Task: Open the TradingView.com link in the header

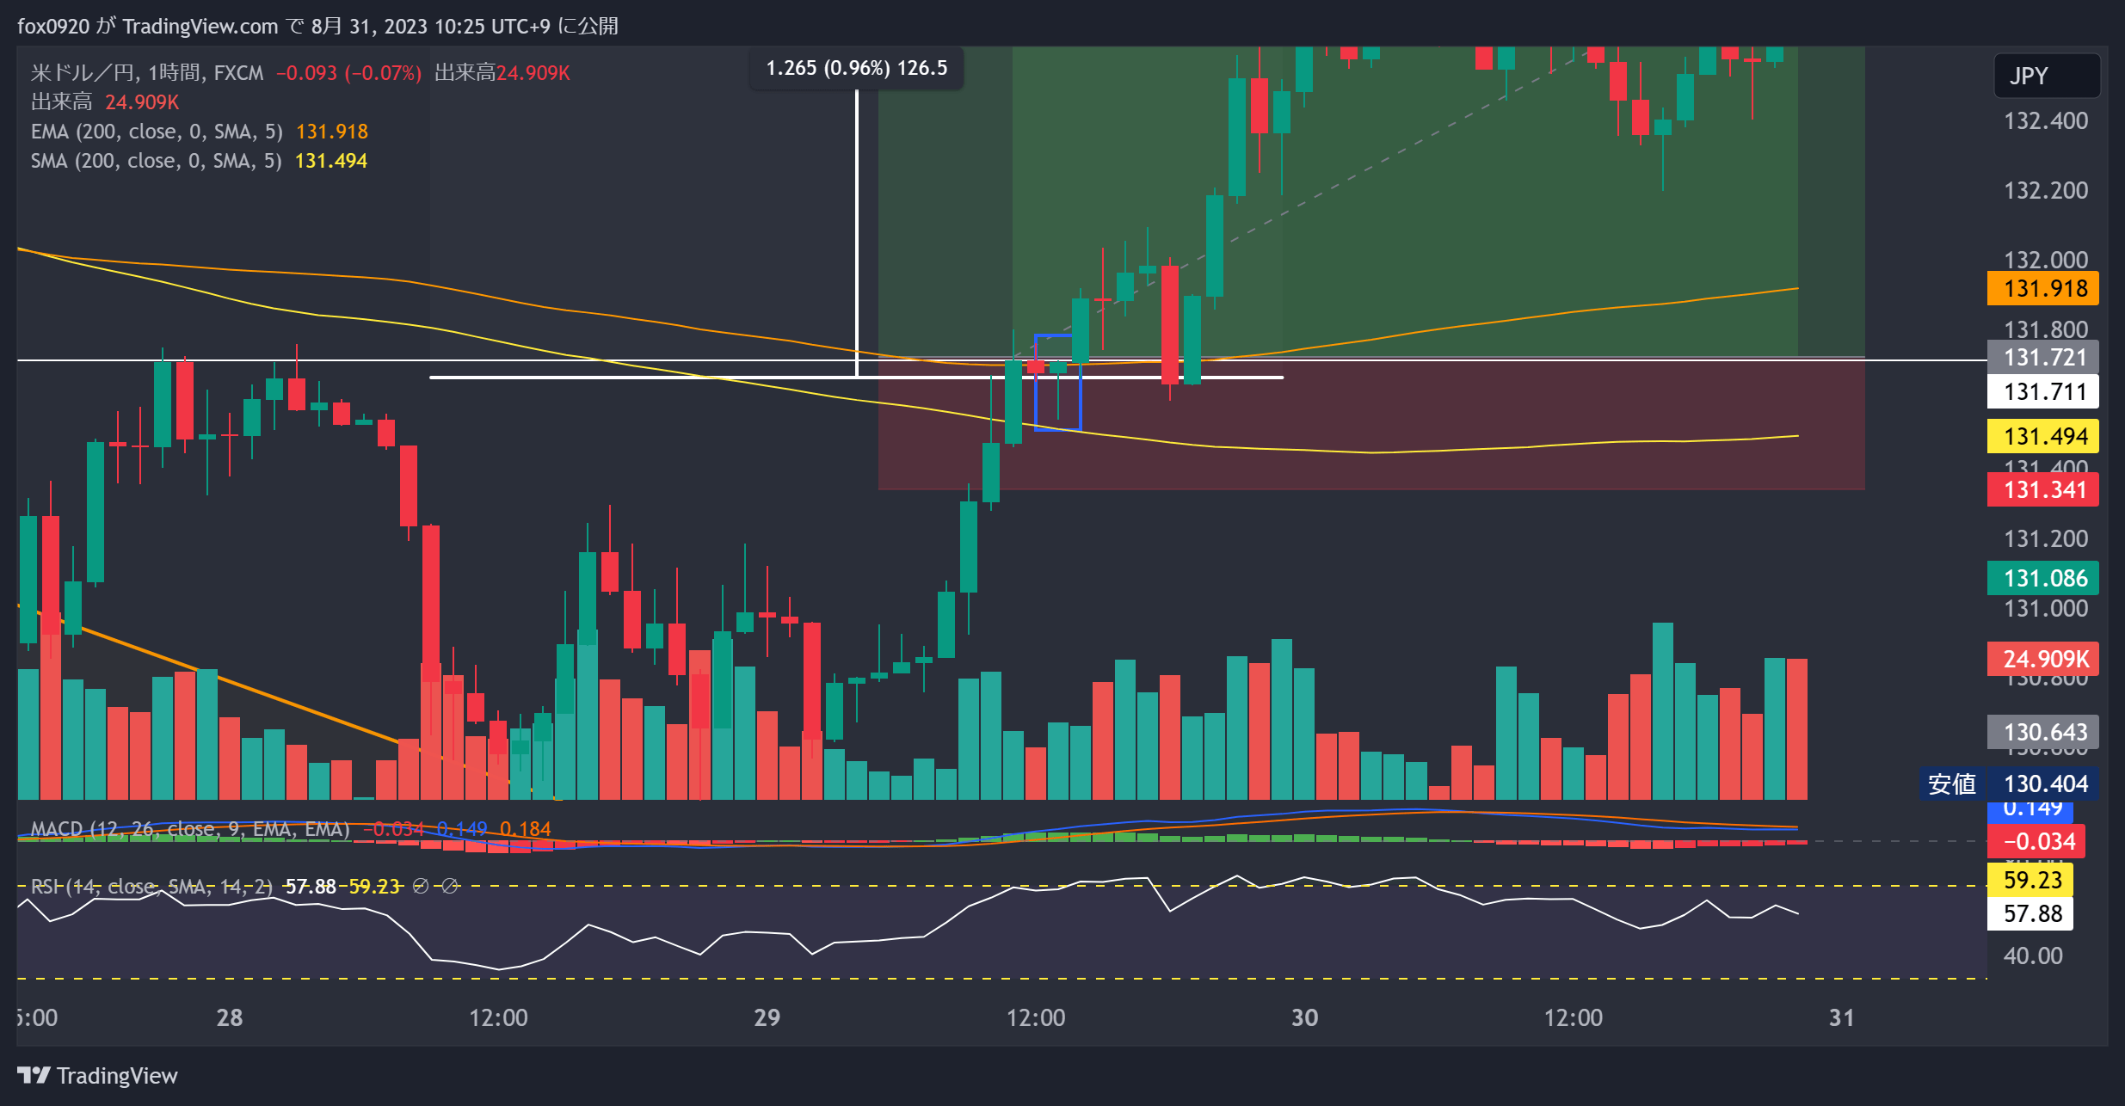Action: pyautogui.click(x=200, y=26)
